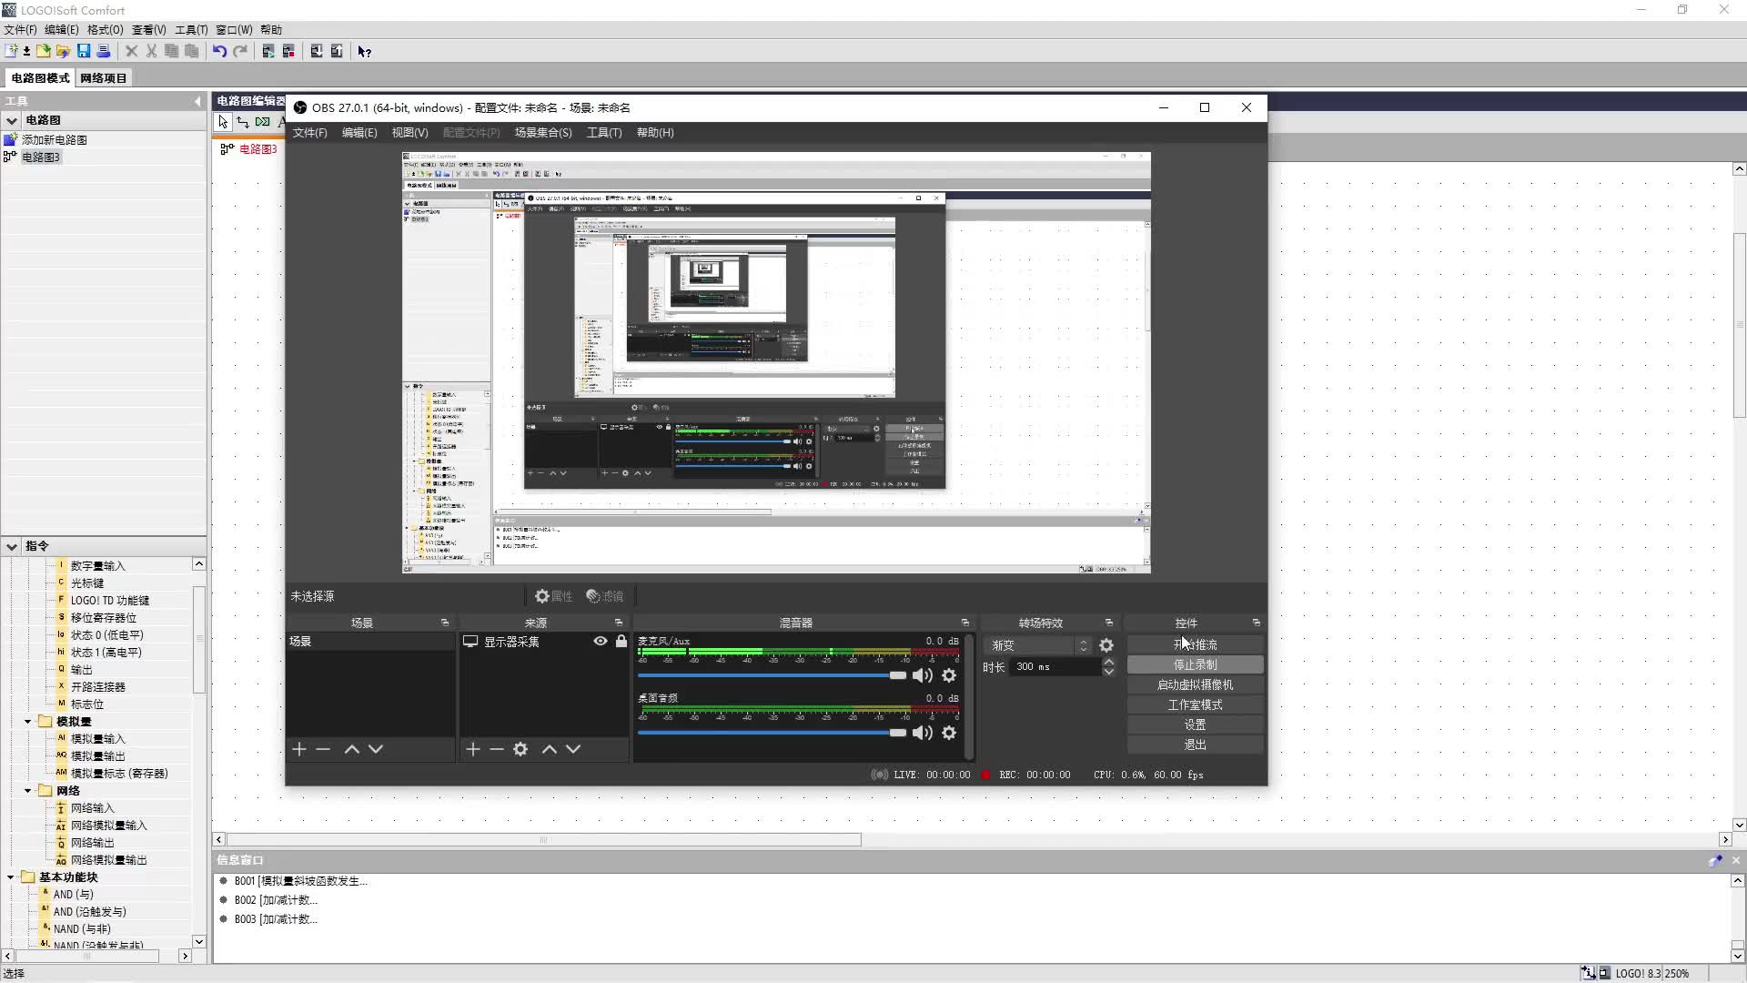
Task: Click the context help cursor icon
Action: pos(365,51)
